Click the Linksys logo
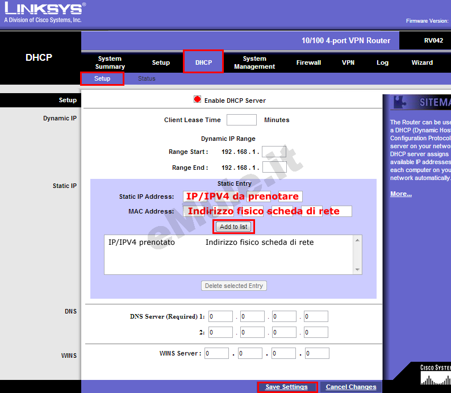The height and width of the screenshot is (393, 451). [x=44, y=11]
